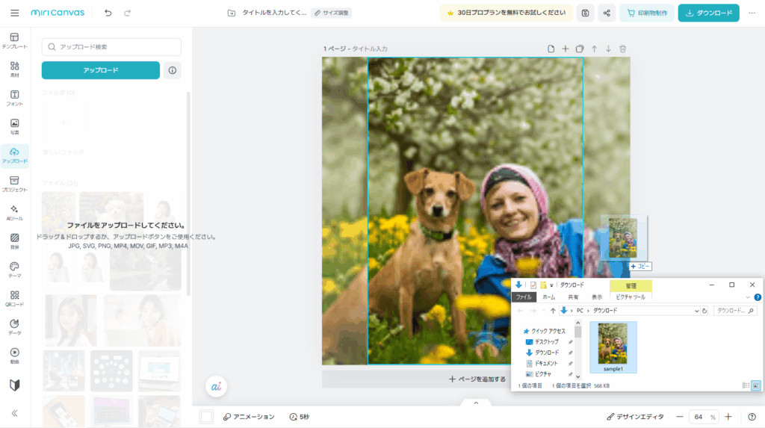
Task: Open the more options ellipsis menu
Action: 752,13
